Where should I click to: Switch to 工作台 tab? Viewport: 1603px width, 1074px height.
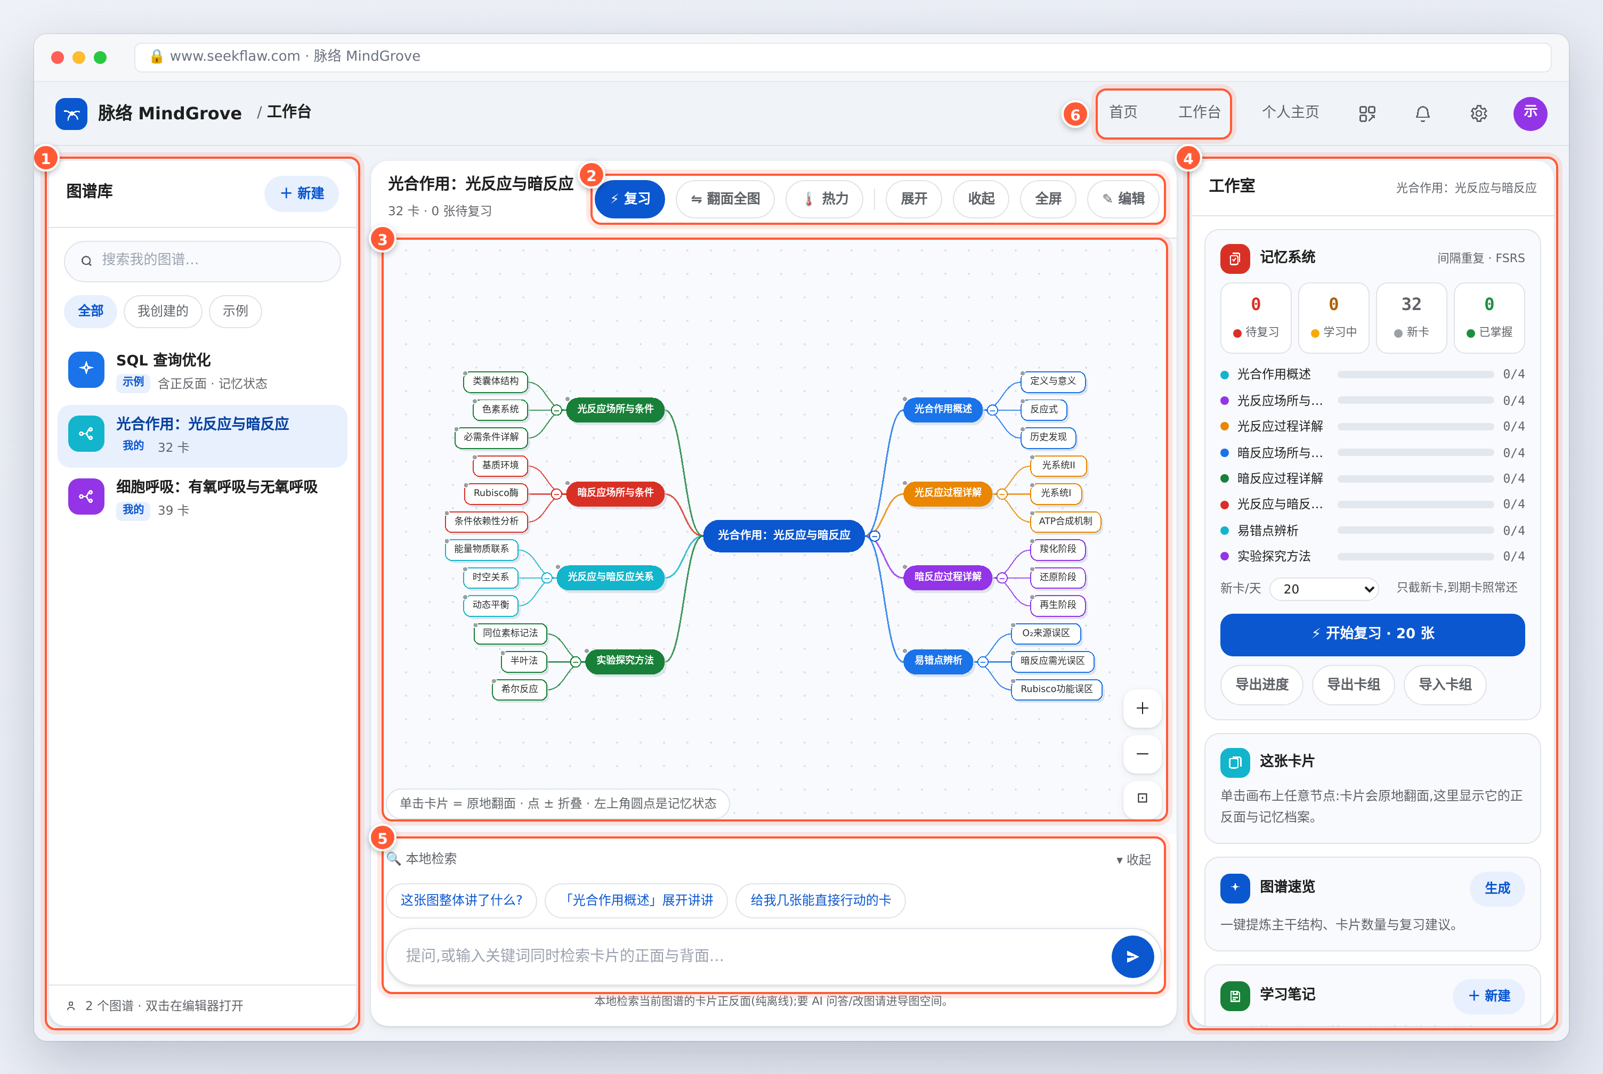click(1199, 112)
